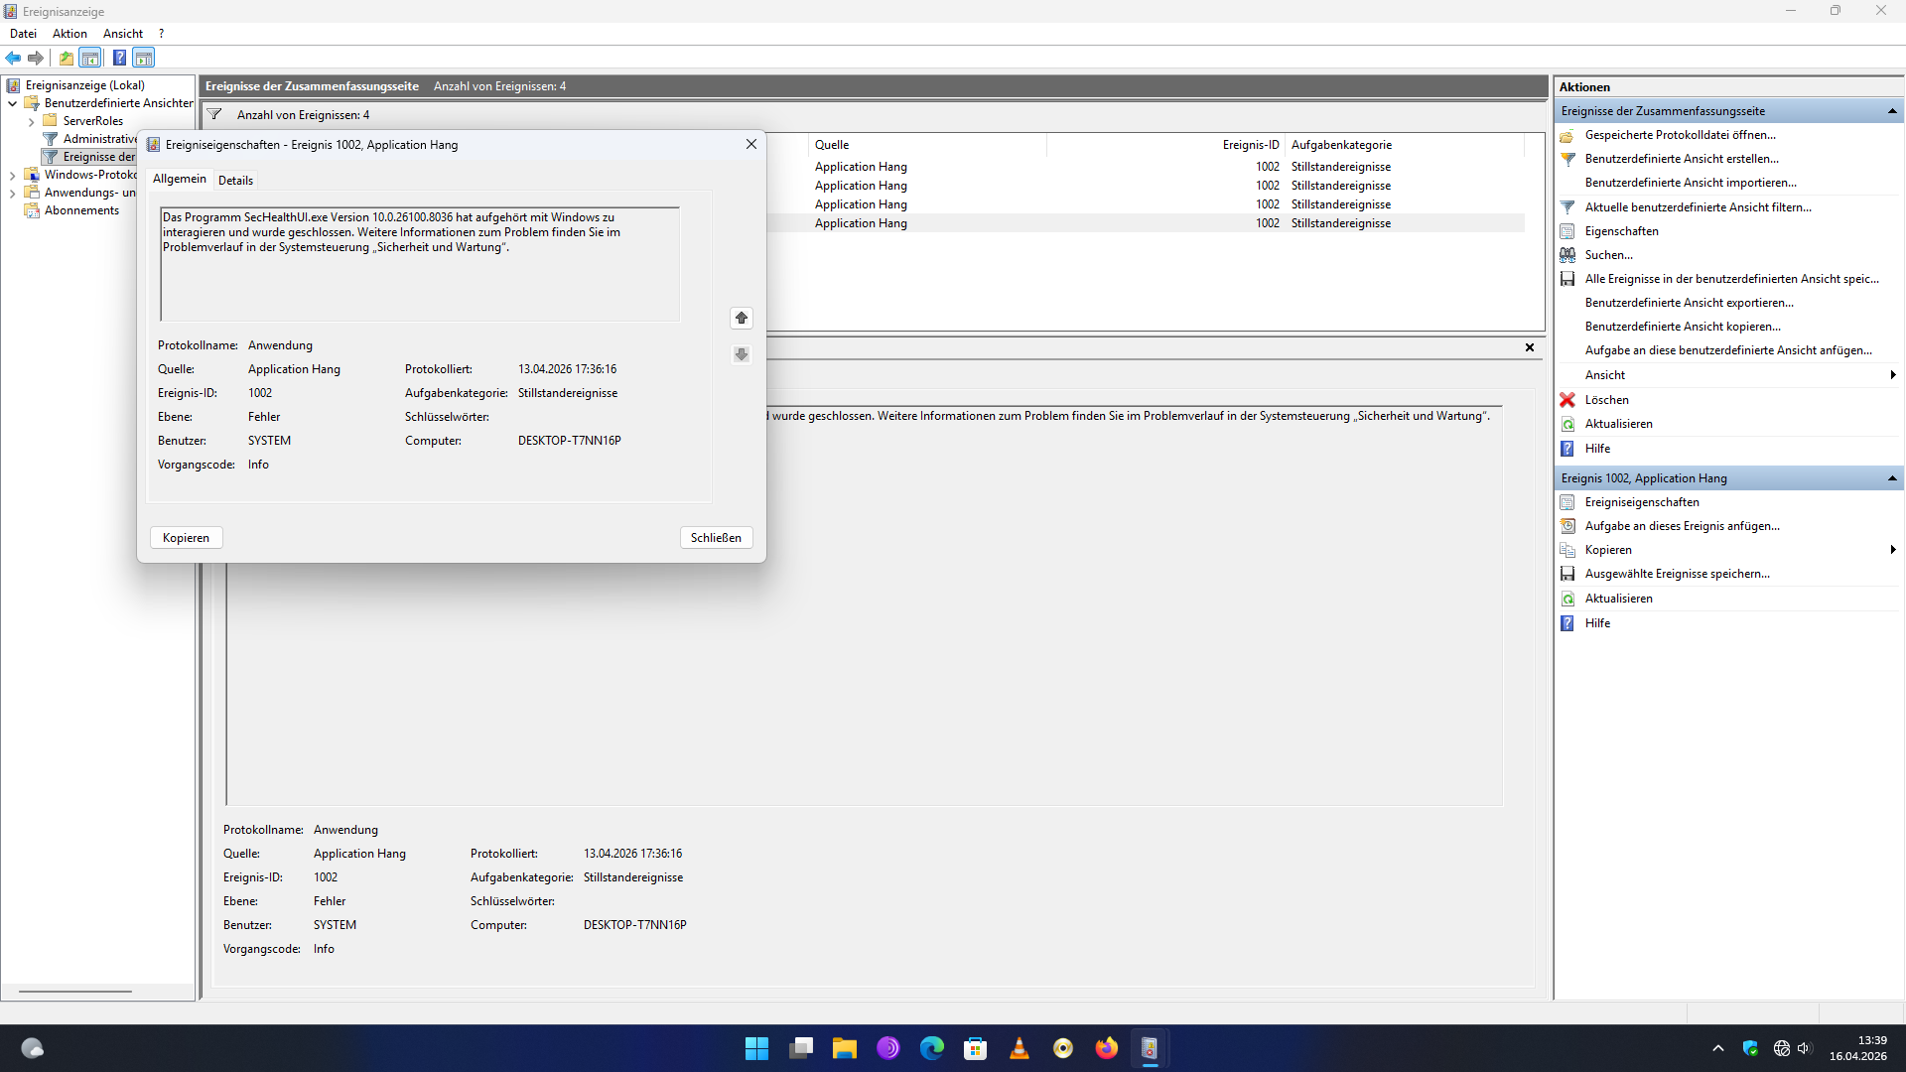
Task: Click the binoculars Suchen icon
Action: 1567,255
